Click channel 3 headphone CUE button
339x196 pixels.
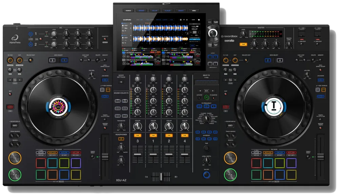pyautogui.click(x=138, y=135)
